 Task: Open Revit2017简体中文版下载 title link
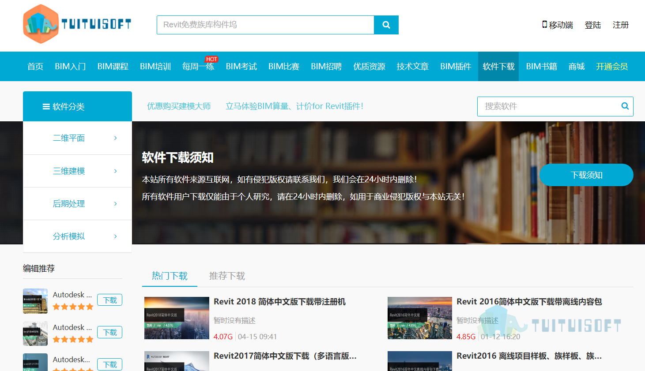285,356
